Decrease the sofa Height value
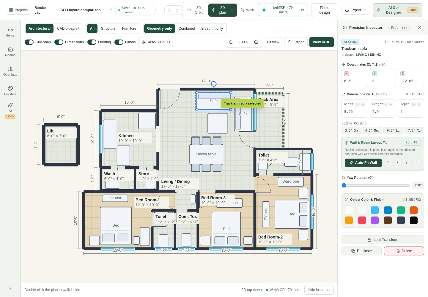Screen dimensions: 428x297 click(x=385, y=104)
